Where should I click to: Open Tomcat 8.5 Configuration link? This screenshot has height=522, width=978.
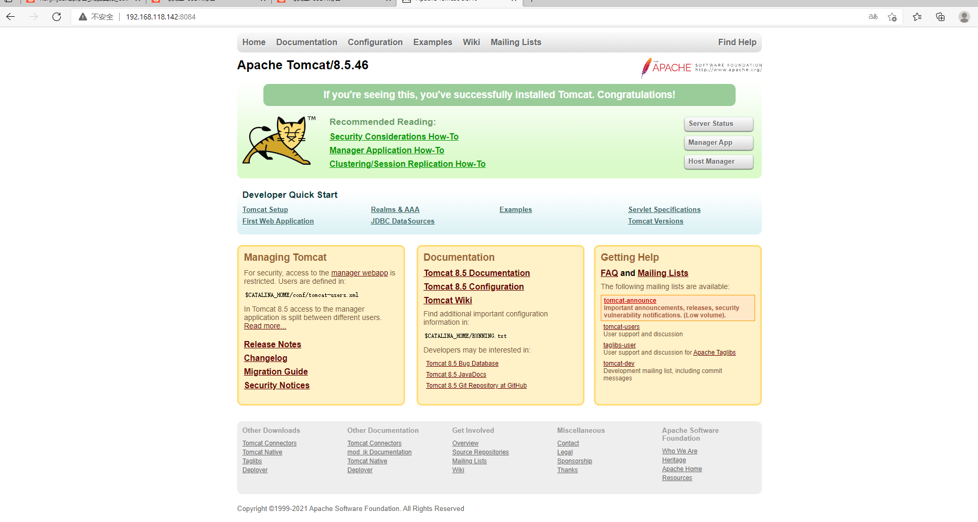(x=474, y=287)
